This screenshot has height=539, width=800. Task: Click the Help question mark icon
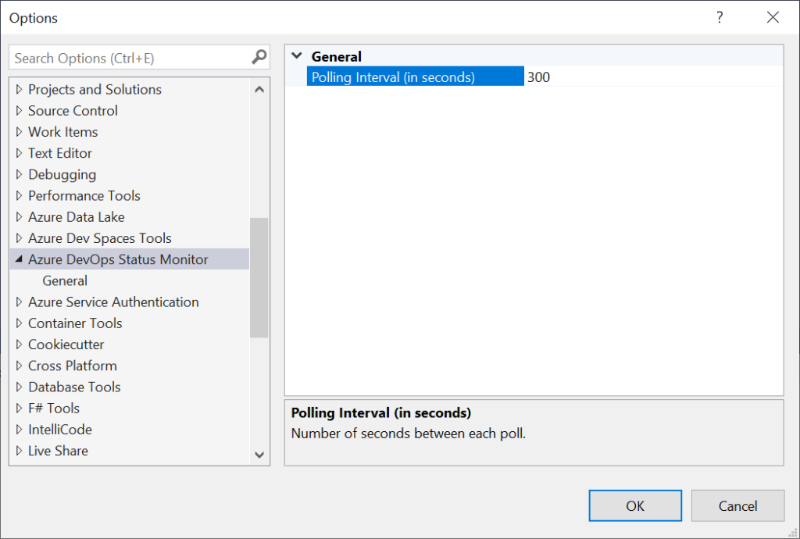tap(720, 17)
